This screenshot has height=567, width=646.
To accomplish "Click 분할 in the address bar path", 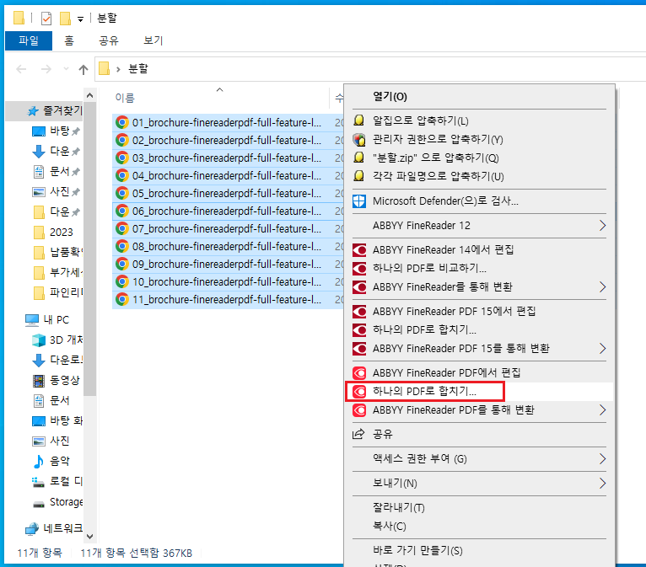I will click(138, 69).
